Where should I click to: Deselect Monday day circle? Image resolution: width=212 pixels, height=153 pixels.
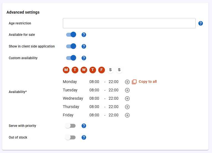click(66, 70)
